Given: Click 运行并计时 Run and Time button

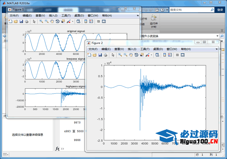Looking at the screenshot, I should 154,21.
